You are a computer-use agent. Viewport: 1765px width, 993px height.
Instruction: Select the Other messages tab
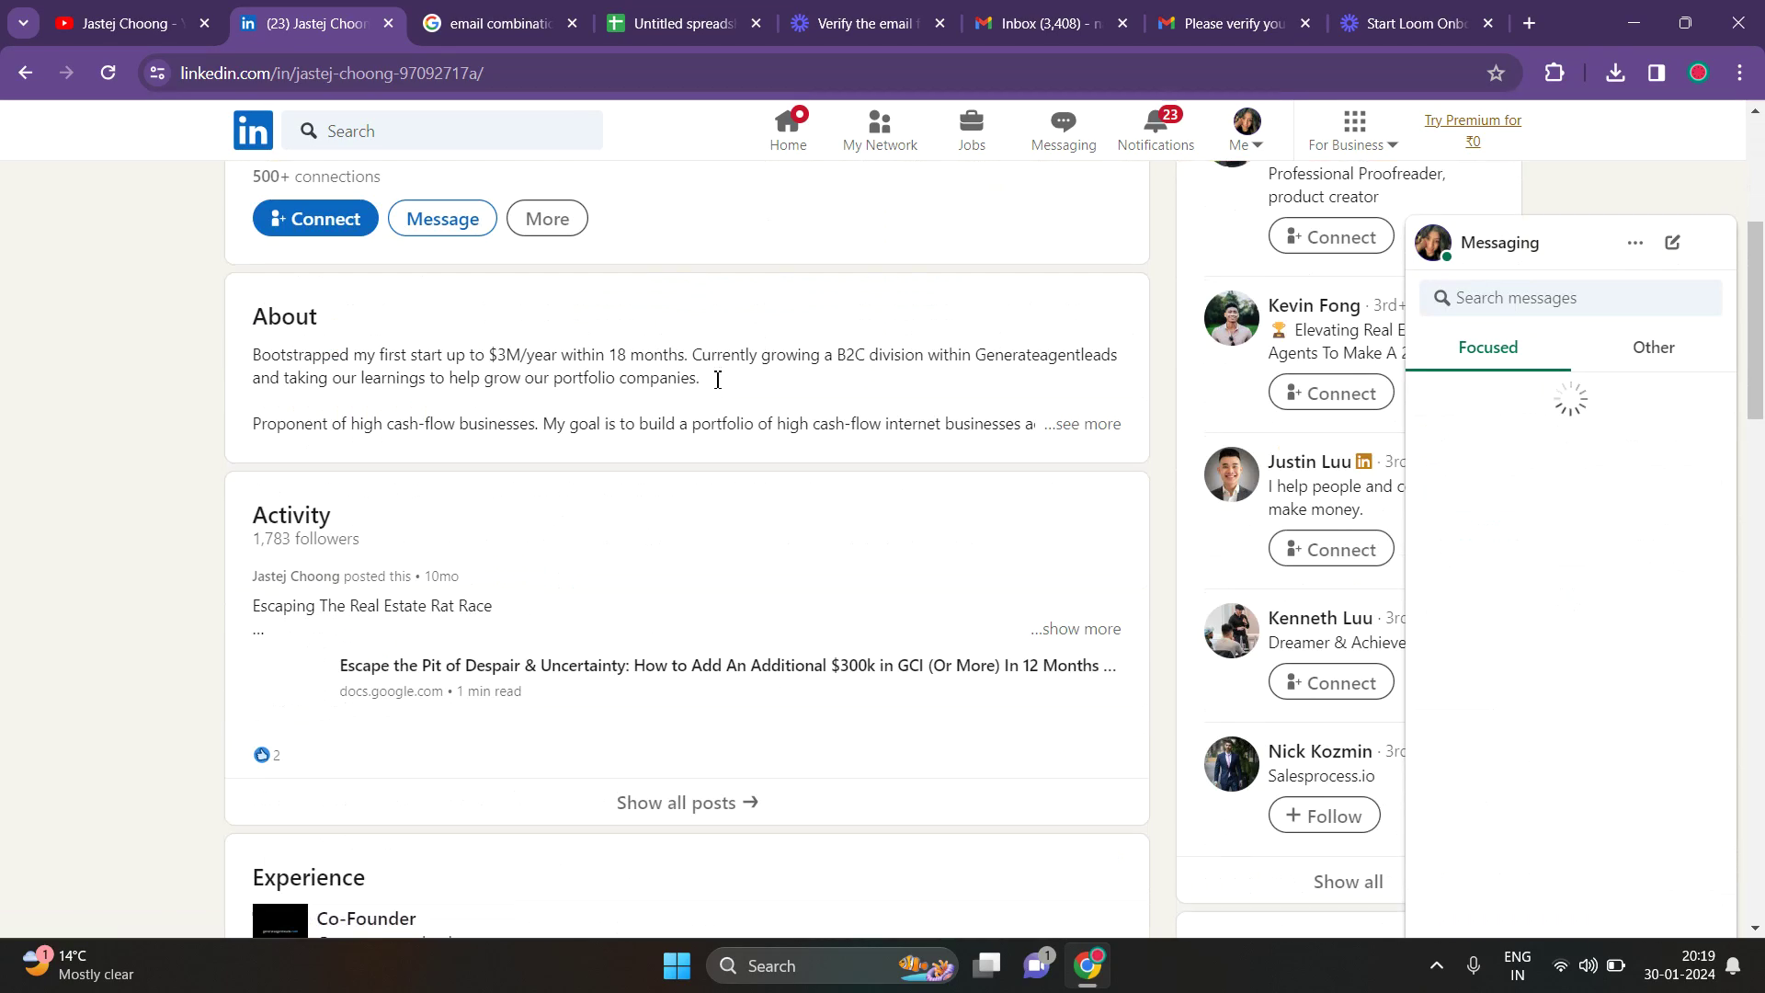pyautogui.click(x=1653, y=348)
